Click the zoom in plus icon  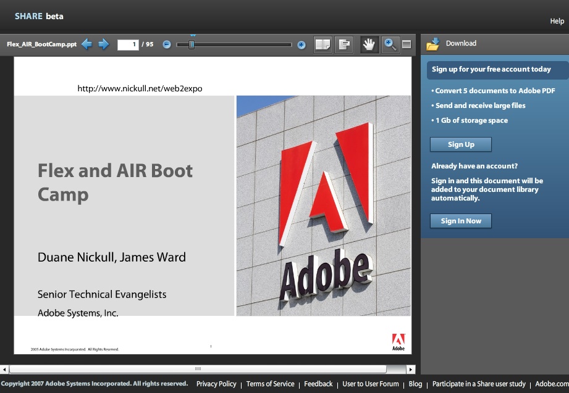(x=301, y=45)
